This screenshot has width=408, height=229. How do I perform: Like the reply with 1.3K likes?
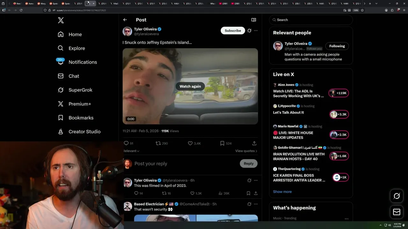pyautogui.click(x=192, y=193)
